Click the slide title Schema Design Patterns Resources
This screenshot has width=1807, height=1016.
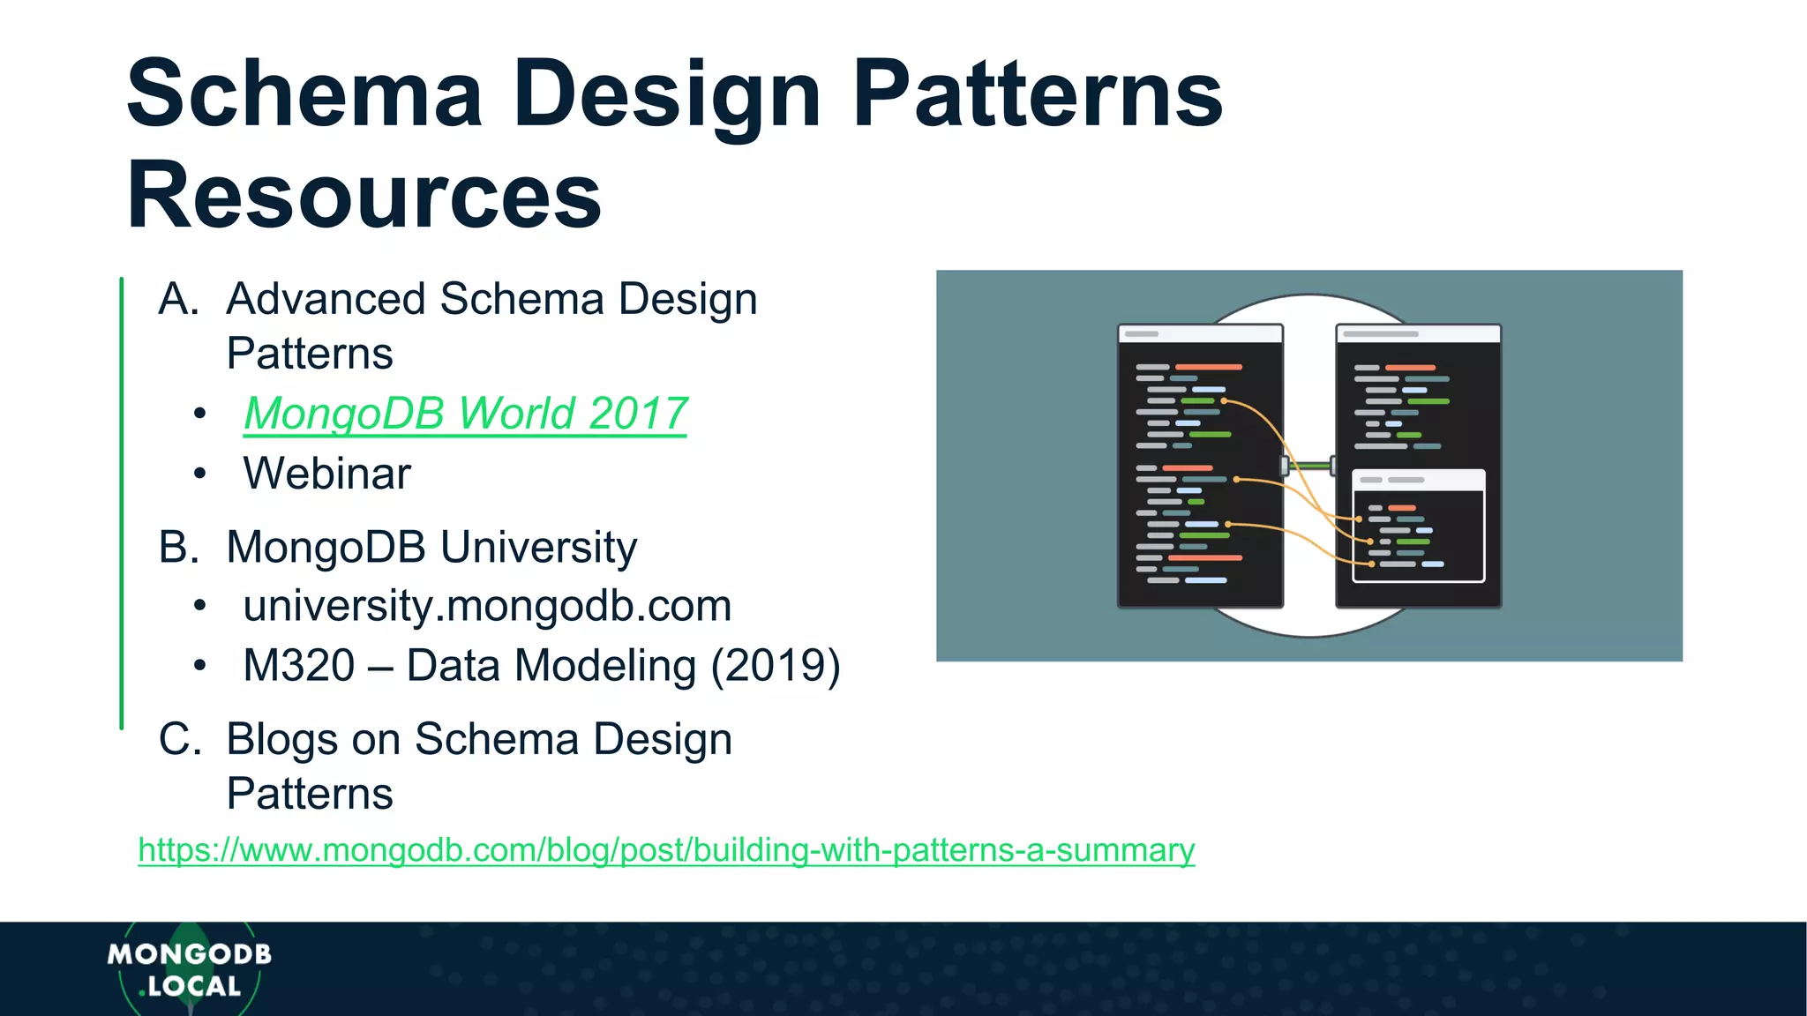(674, 144)
